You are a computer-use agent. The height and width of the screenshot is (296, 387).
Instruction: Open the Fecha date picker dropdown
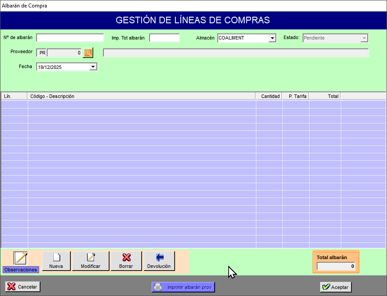(x=93, y=67)
